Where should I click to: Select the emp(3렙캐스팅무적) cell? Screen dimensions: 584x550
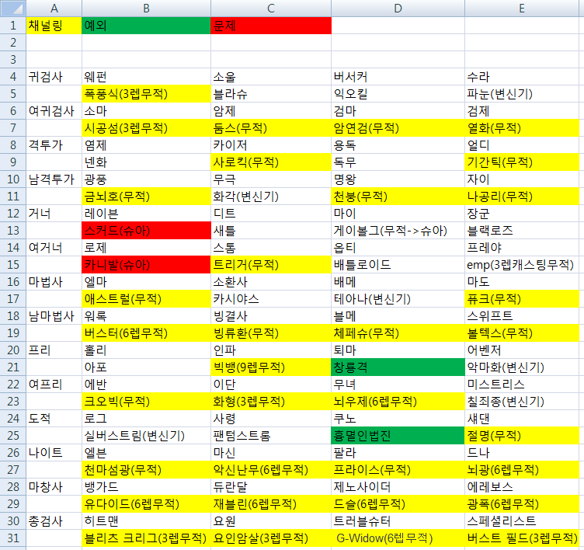(x=523, y=264)
